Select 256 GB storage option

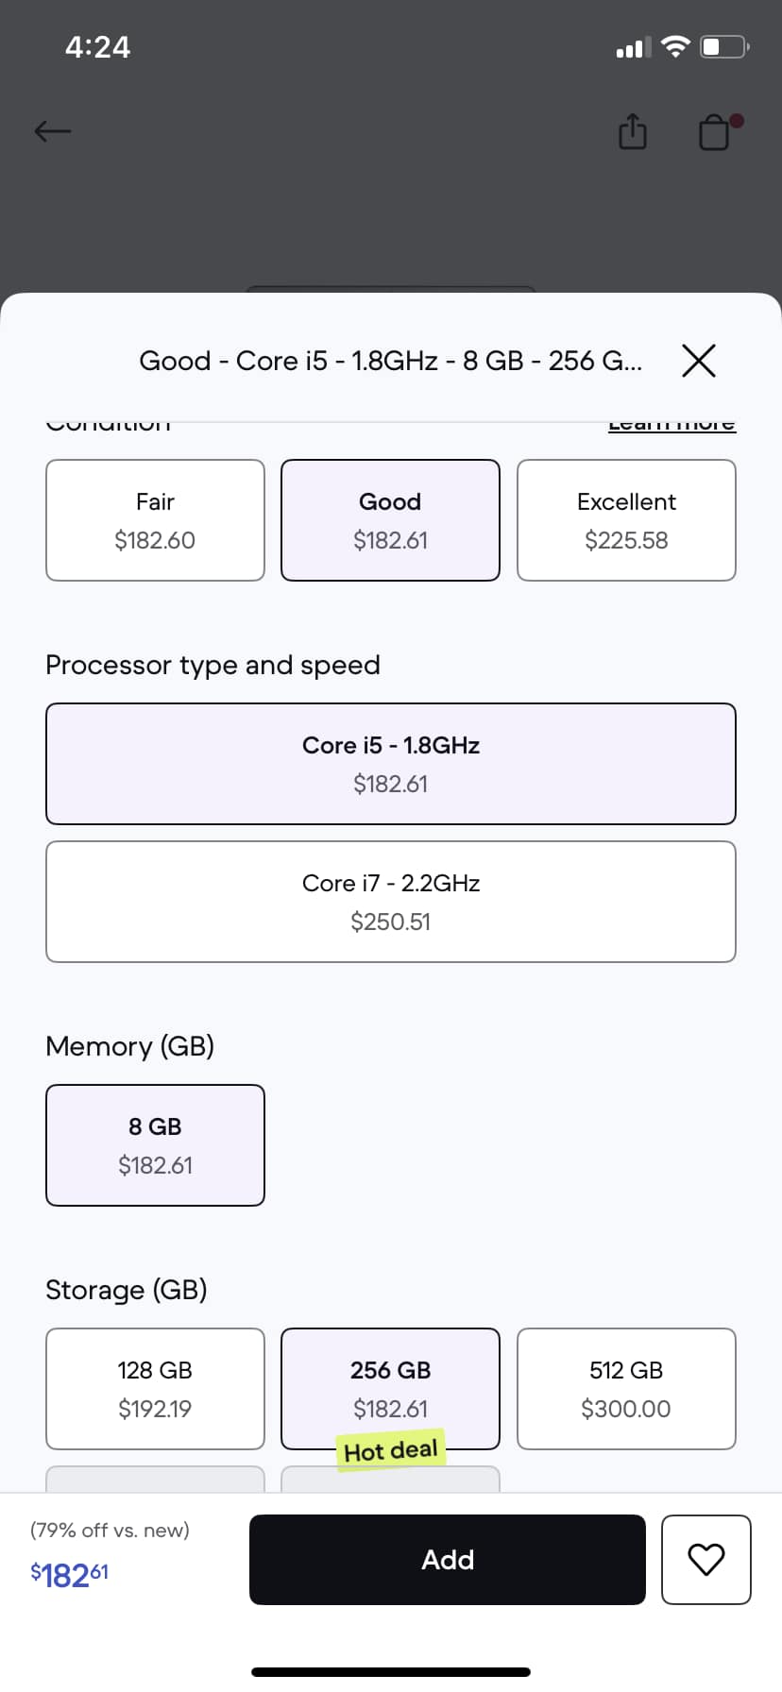click(x=390, y=1389)
